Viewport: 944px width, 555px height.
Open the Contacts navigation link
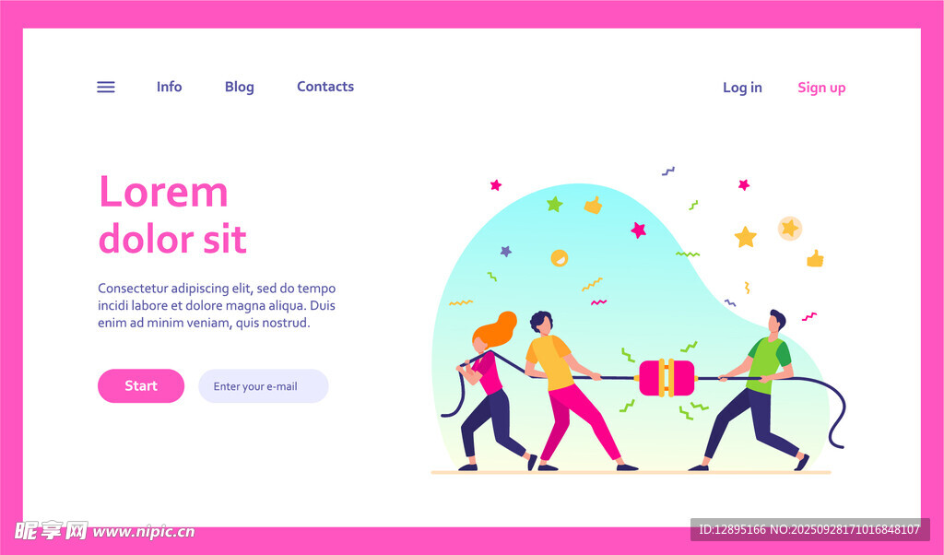(x=325, y=87)
